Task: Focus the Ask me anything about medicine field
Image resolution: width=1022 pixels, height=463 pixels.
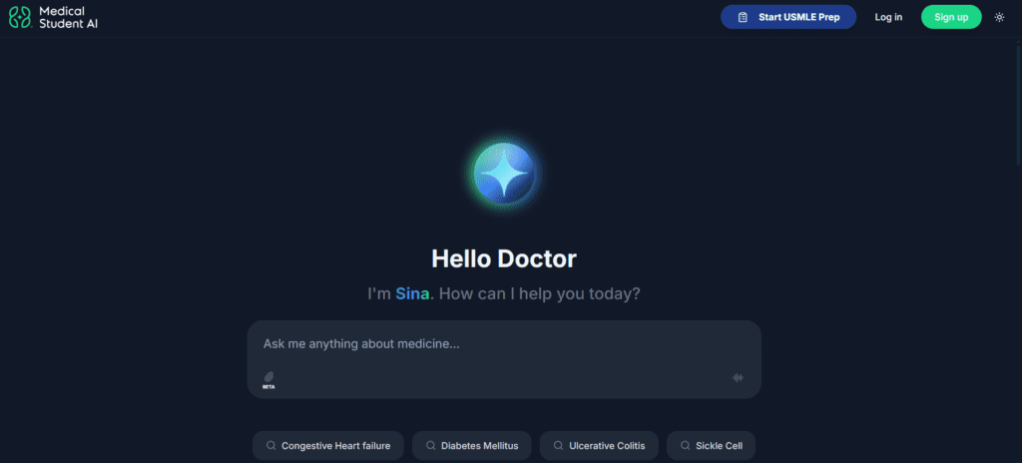Action: pos(504,359)
